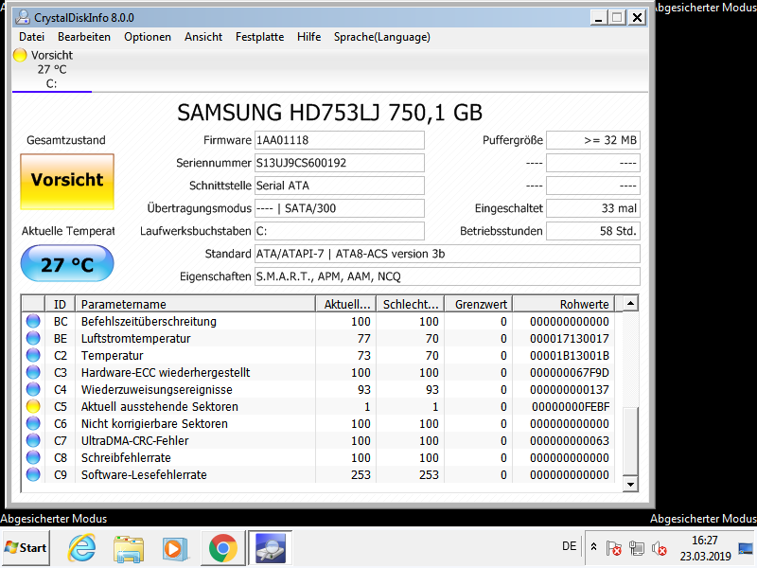Click the raw value 000000000137

click(570, 390)
